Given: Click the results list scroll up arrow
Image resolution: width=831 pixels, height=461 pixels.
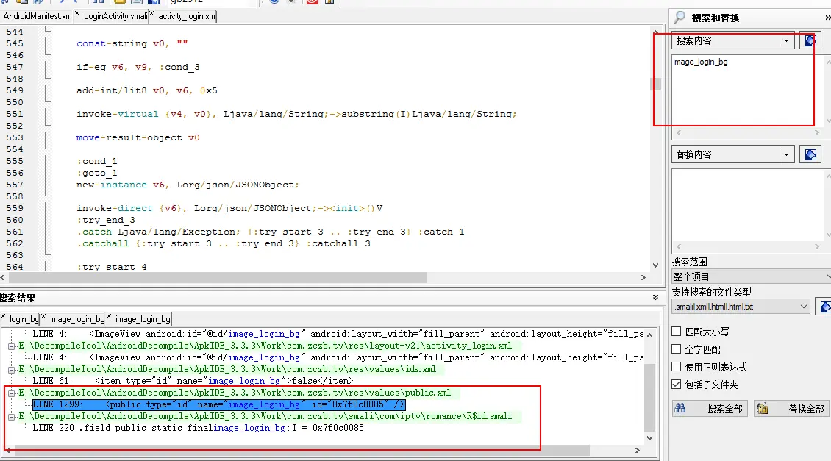Looking at the screenshot, I should [x=650, y=335].
